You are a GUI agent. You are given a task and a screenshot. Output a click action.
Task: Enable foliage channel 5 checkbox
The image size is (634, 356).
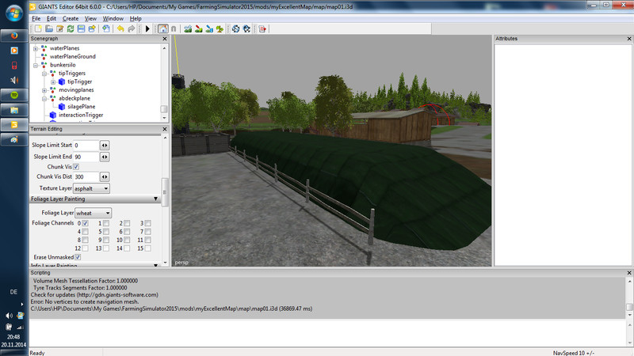tap(106, 232)
